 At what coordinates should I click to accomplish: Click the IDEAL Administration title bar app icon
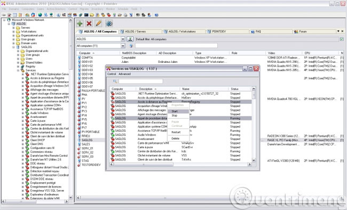pyautogui.click(x=3, y=3)
